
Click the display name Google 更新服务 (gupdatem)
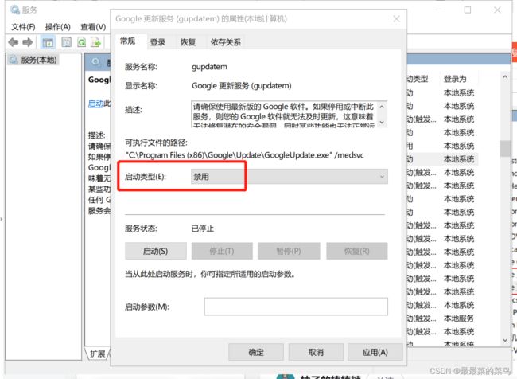(x=242, y=86)
